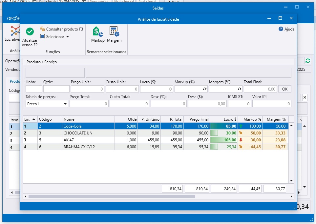
Task: Open the OPÇÕES menu tab in Saídas
Action: [x=13, y=19]
